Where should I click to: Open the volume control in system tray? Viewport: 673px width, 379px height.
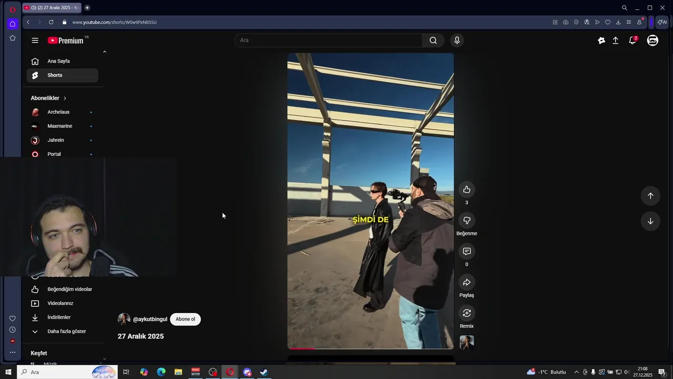tap(627, 372)
